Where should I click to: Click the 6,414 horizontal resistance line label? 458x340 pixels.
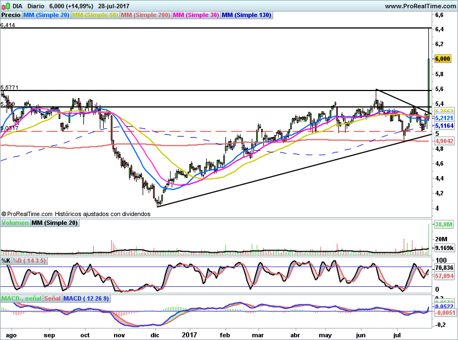[x=8, y=25]
